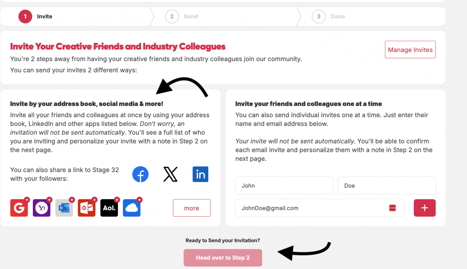Screen dimensions: 467x269
Task: Focus the first name field showing John
Action: [284, 186]
